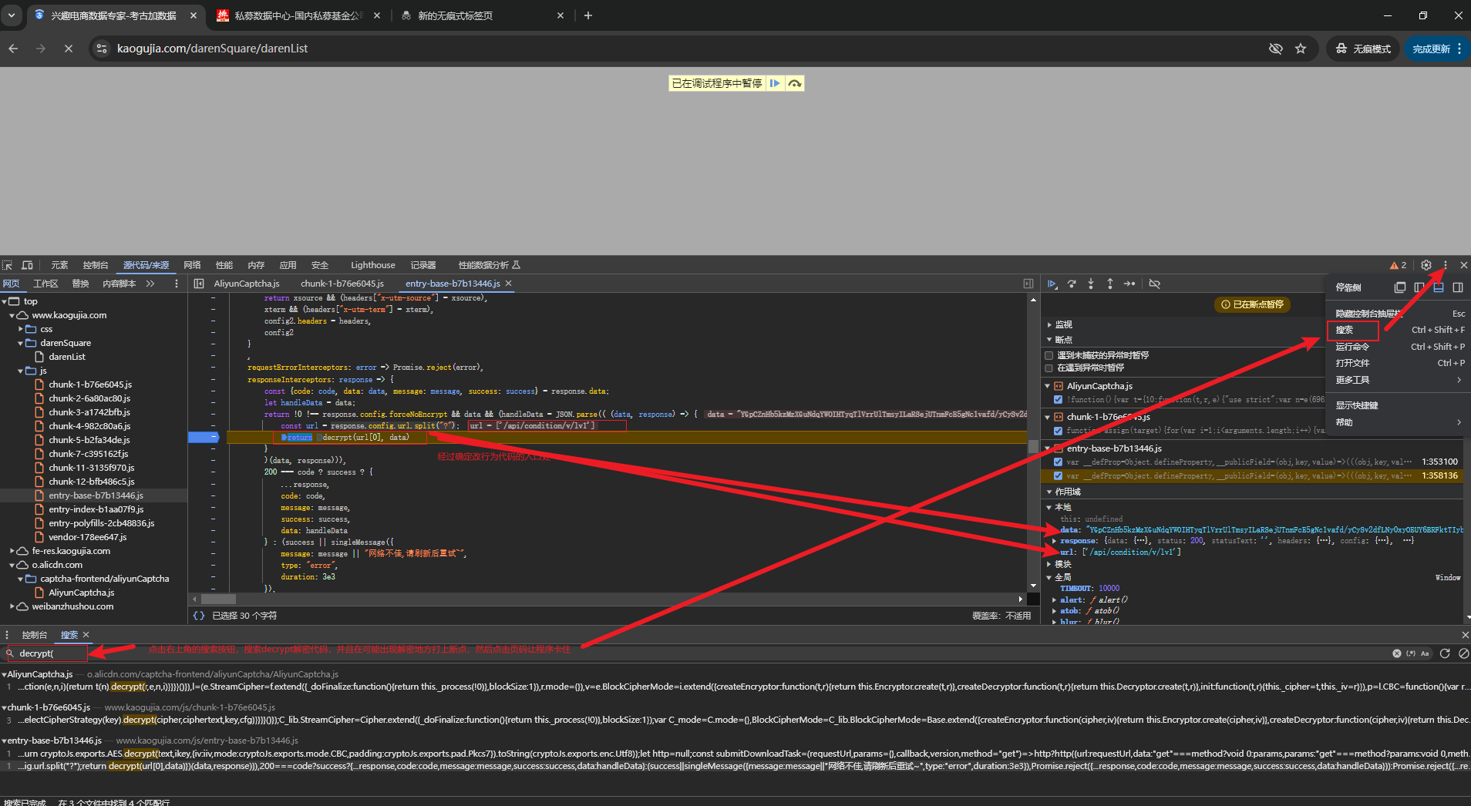Step out of current function
The height and width of the screenshot is (806, 1471).
pos(1110,284)
